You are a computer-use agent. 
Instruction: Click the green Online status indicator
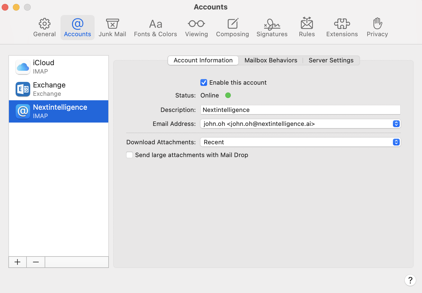pyautogui.click(x=228, y=95)
